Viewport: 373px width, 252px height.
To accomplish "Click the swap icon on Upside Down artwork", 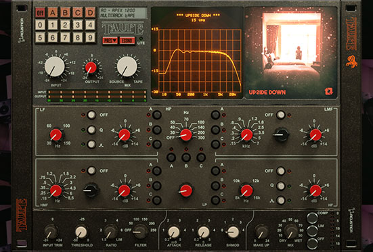I will (x=329, y=91).
